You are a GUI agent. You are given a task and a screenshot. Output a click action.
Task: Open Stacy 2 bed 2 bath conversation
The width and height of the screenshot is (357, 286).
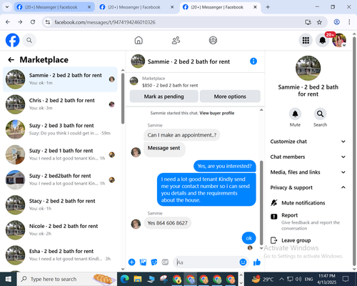coord(60,204)
